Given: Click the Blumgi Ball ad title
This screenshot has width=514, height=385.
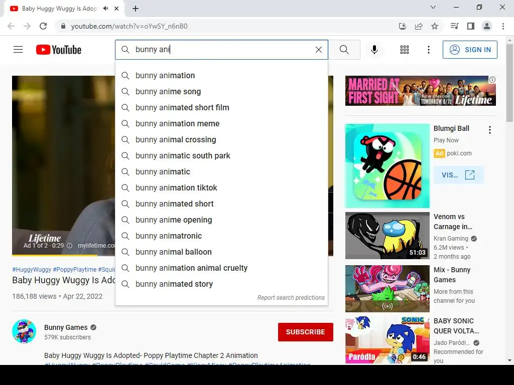Looking at the screenshot, I should coord(451,128).
